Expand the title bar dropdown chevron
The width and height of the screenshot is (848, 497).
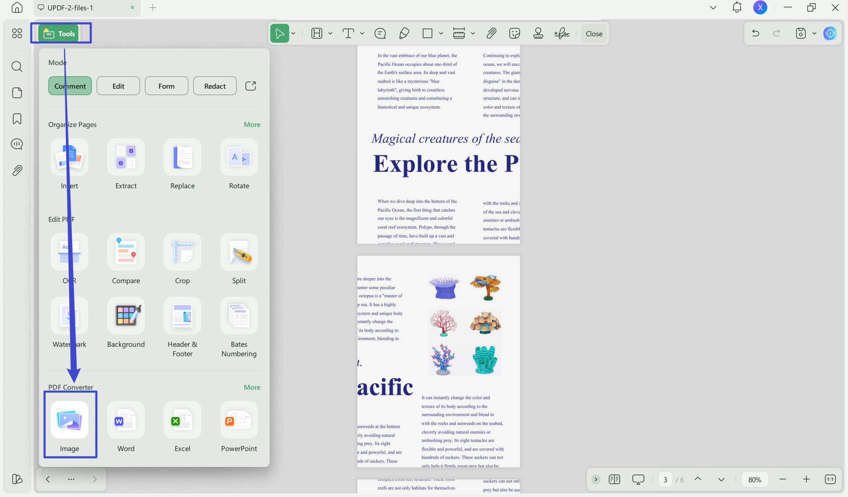click(713, 7)
